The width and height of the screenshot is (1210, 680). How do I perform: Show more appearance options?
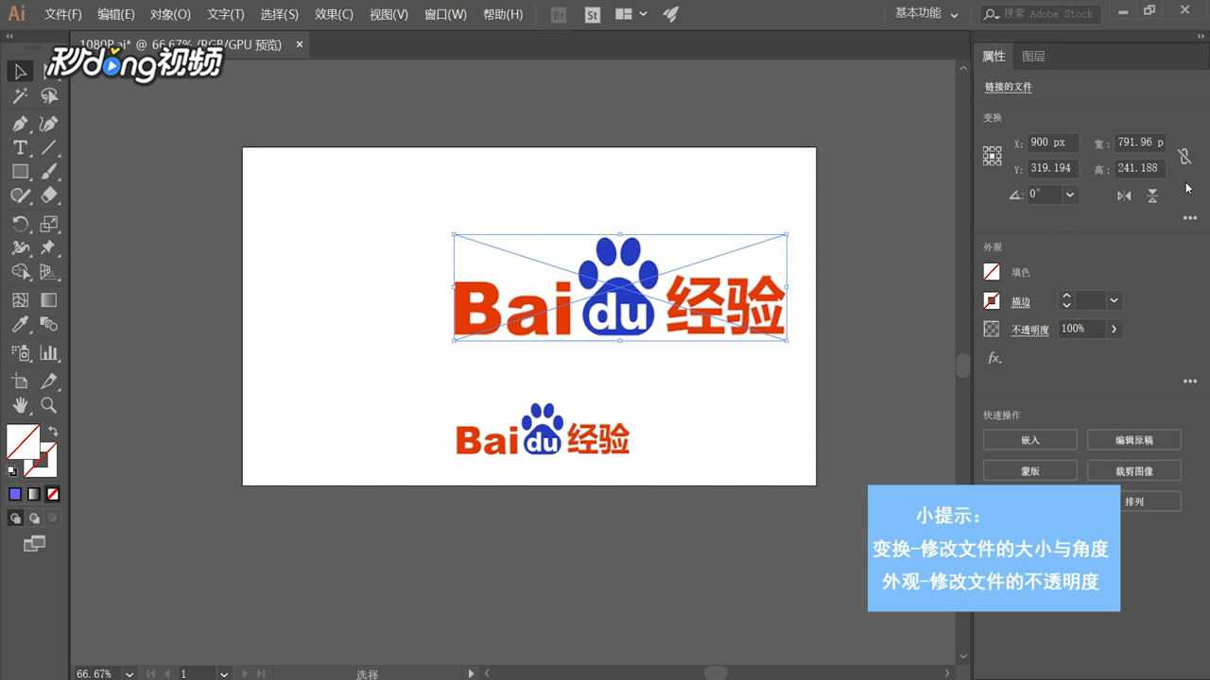click(1190, 382)
